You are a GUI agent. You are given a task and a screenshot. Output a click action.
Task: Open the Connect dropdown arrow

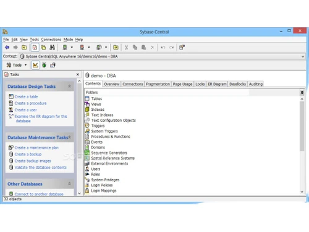[x=72, y=48]
